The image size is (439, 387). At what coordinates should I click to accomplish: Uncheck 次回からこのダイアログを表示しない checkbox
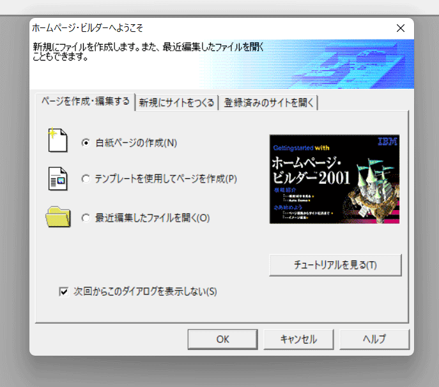pyautogui.click(x=63, y=292)
